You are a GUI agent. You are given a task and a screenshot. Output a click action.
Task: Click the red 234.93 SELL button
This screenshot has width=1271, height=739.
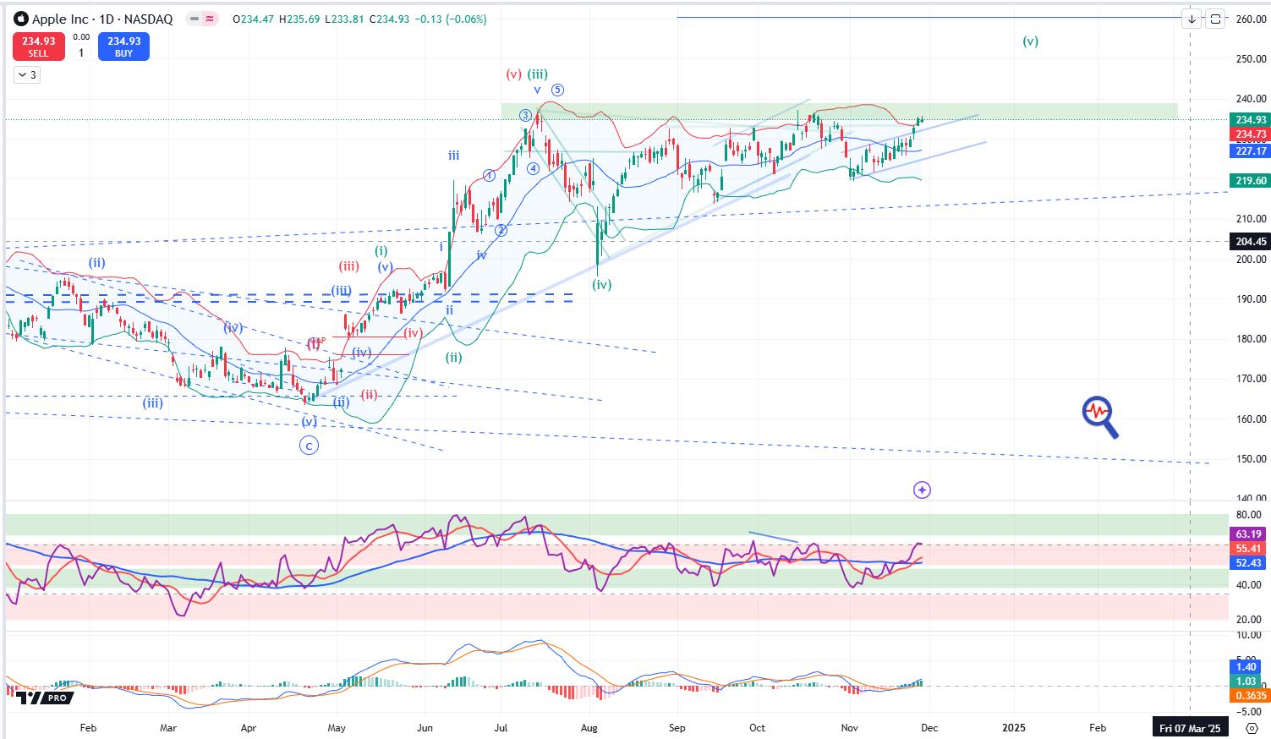coord(38,47)
